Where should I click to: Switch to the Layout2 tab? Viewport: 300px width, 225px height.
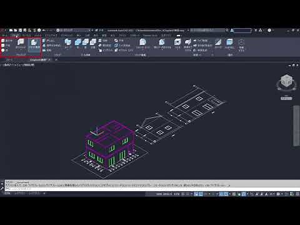coord(34,193)
